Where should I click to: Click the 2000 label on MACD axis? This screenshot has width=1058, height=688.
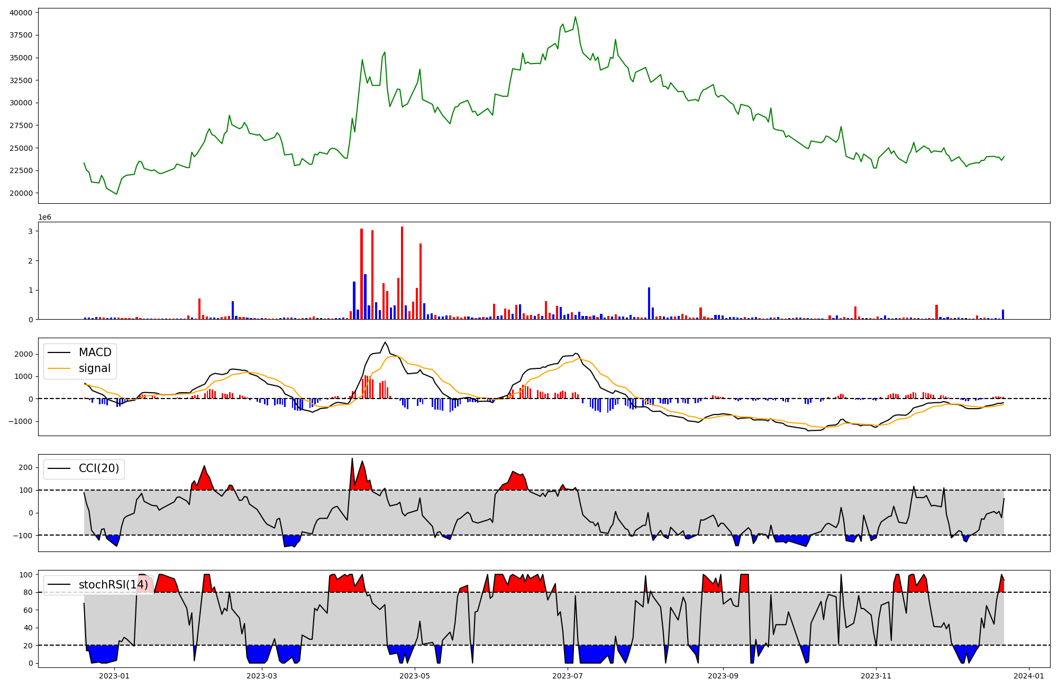click(x=24, y=354)
